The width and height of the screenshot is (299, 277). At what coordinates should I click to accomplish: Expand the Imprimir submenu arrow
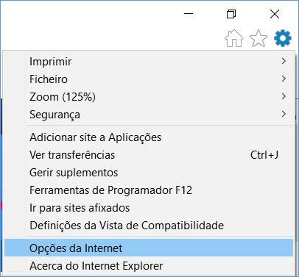[x=284, y=61]
